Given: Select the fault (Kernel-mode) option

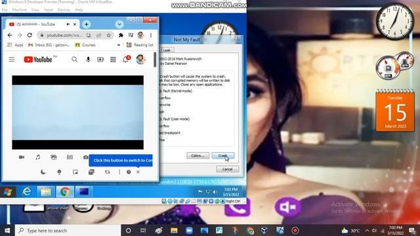Looking at the screenshot, I should tap(176, 91).
